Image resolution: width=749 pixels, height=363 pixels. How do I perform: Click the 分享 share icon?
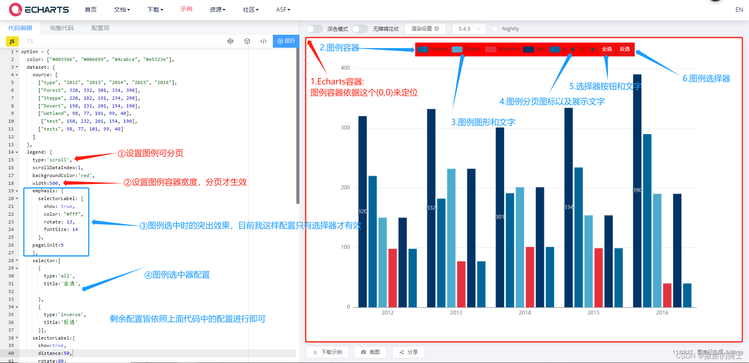pos(401,352)
